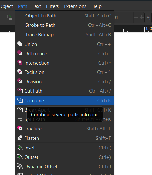Click the Exclusion icon
Viewport: 152px width, 175px height.
20,72
